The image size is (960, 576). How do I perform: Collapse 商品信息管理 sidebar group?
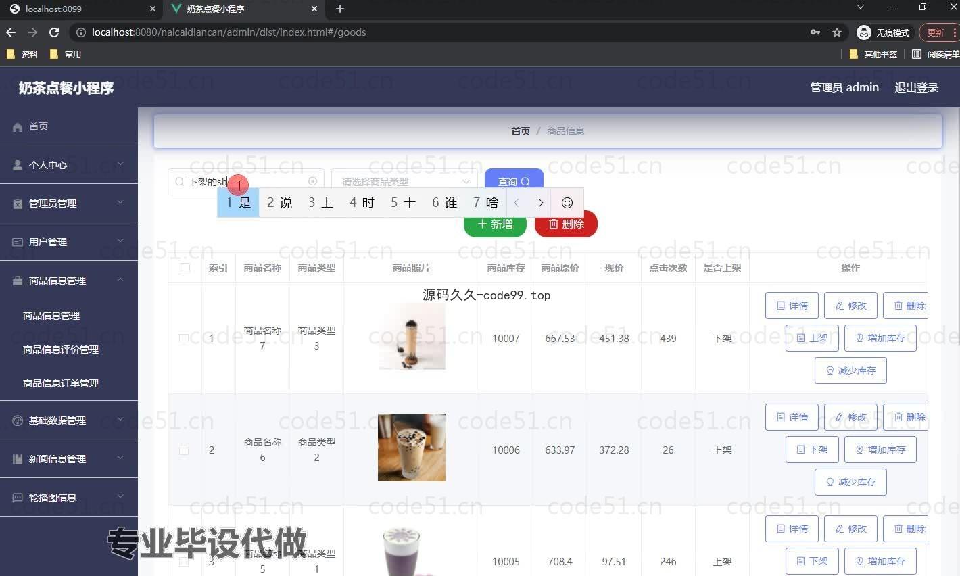[x=69, y=280]
